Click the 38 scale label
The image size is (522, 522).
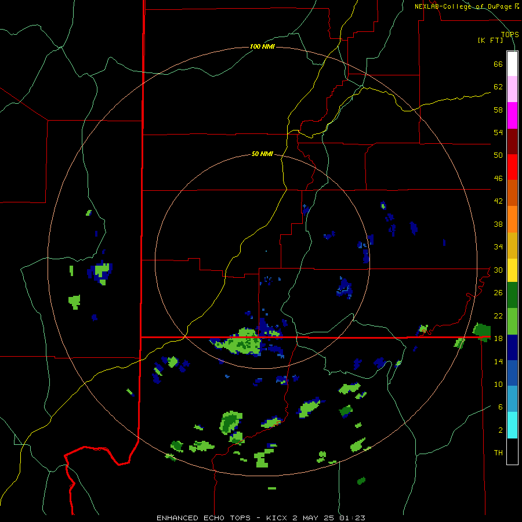point(498,224)
